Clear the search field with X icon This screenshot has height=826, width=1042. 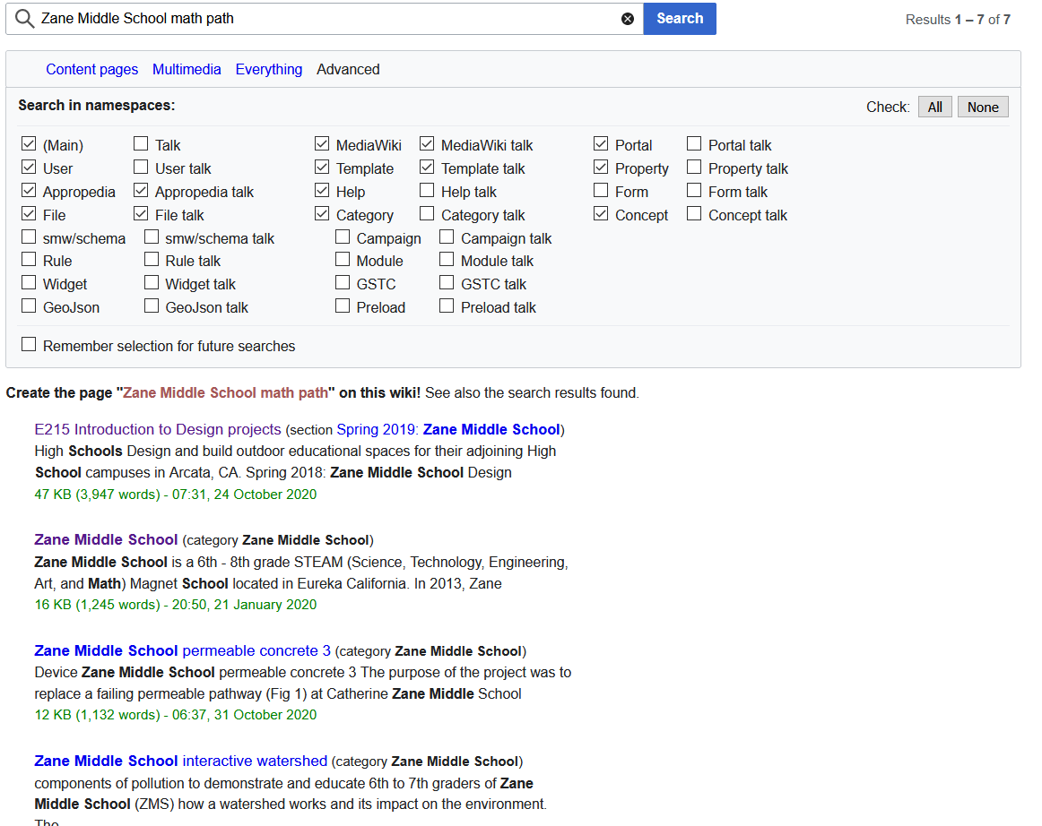click(x=628, y=19)
